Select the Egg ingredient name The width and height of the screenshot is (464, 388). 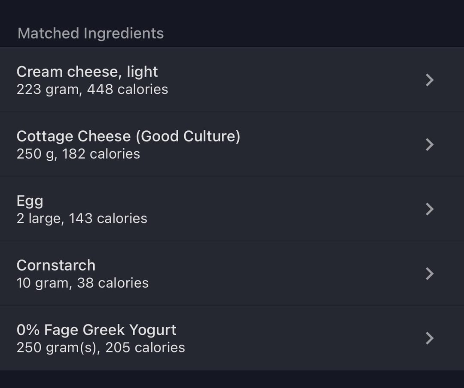coord(30,202)
